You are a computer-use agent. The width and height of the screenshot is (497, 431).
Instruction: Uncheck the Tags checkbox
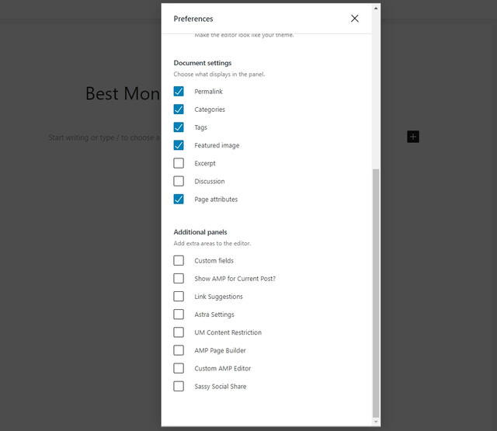[179, 127]
